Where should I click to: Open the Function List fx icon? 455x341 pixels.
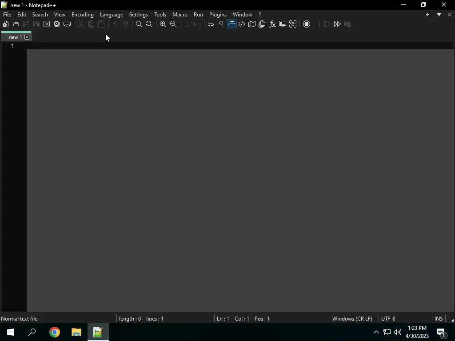272,24
